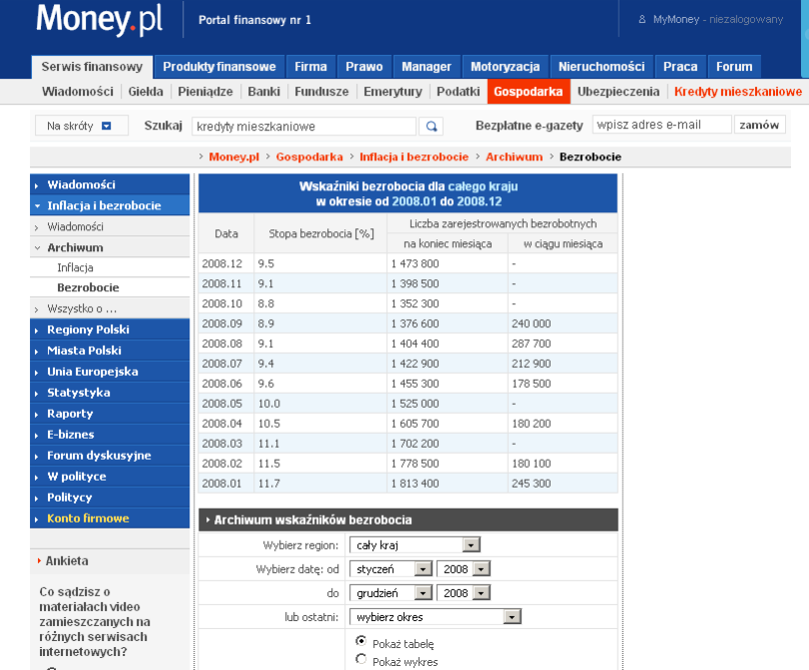
Task: Open the end month dropdown grudzień
Action: coord(391,593)
